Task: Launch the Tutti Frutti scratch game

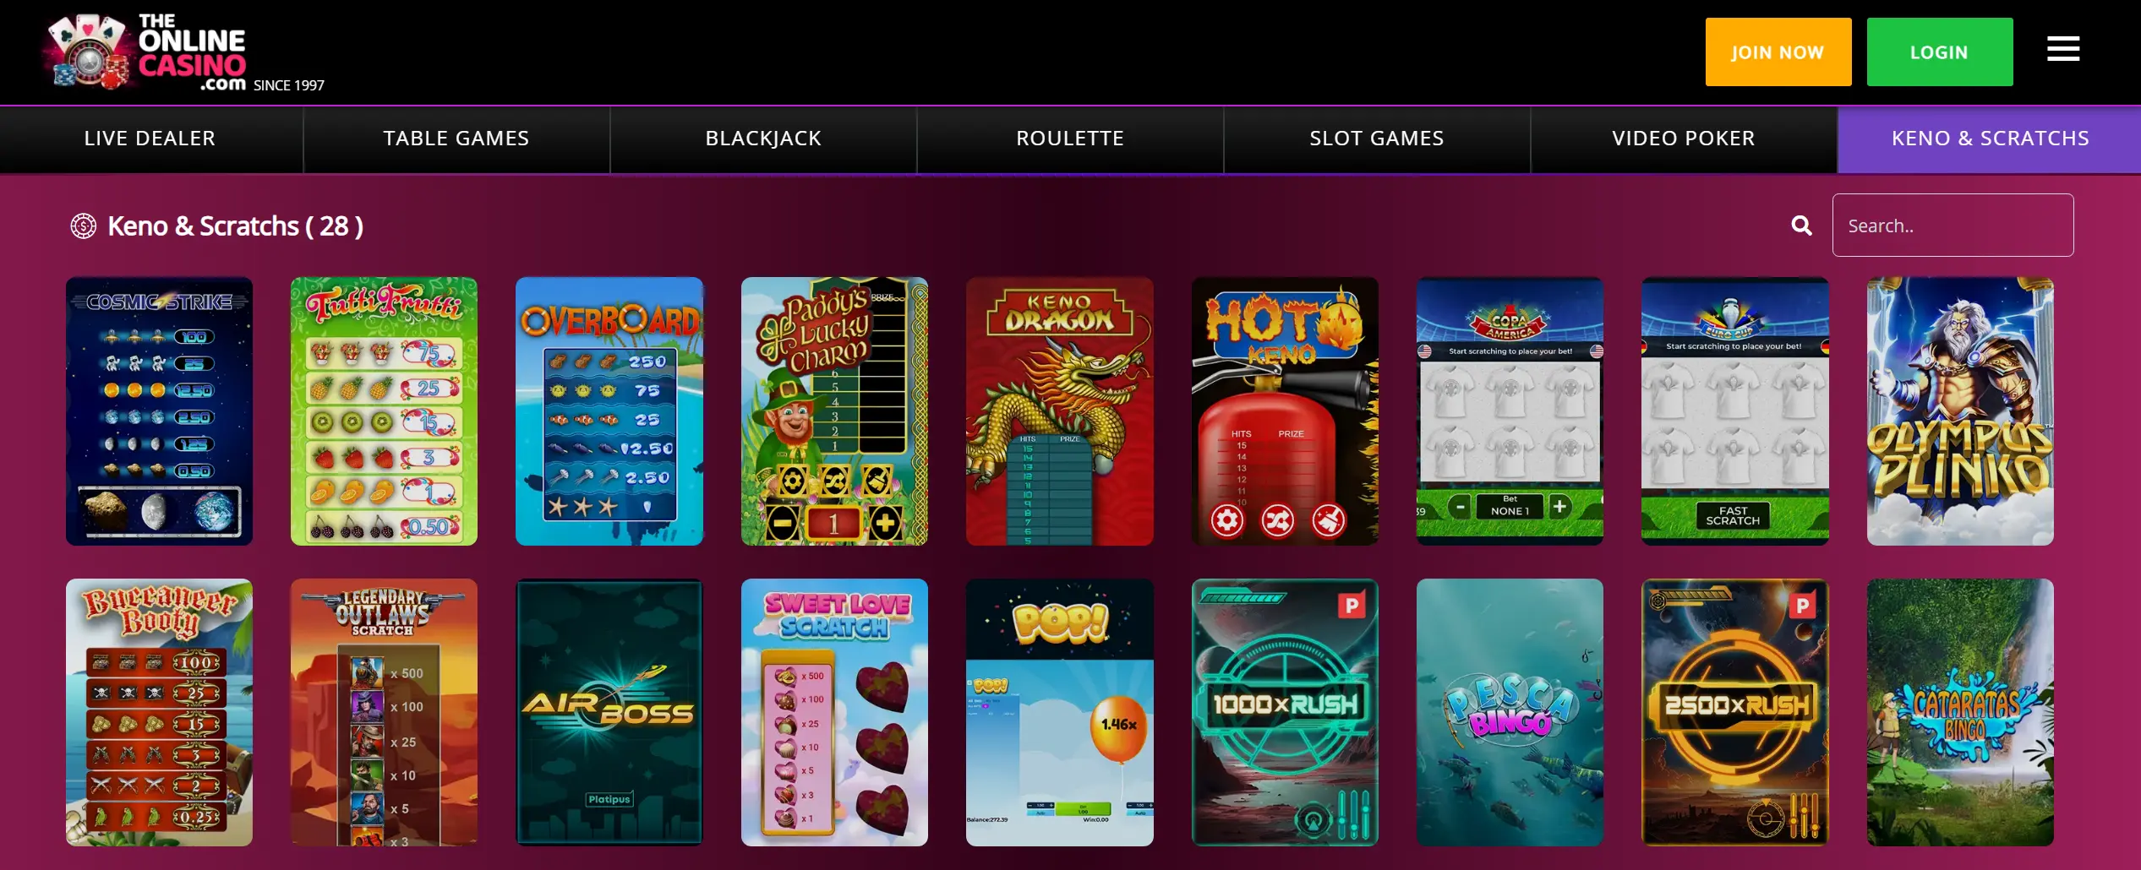Action: (x=384, y=411)
